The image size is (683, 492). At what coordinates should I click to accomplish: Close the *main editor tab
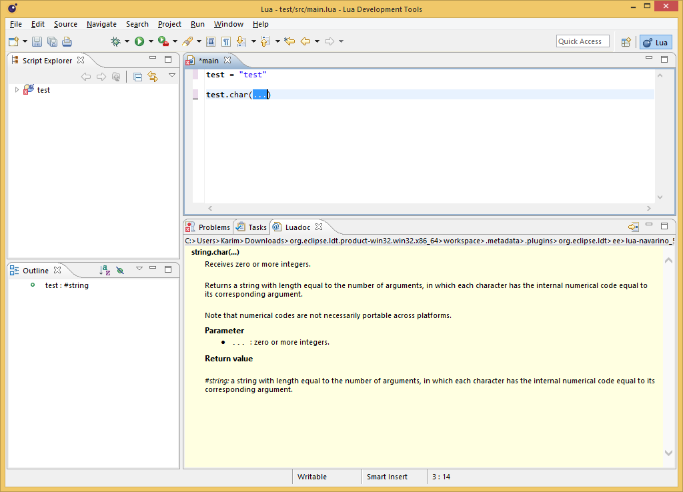227,60
